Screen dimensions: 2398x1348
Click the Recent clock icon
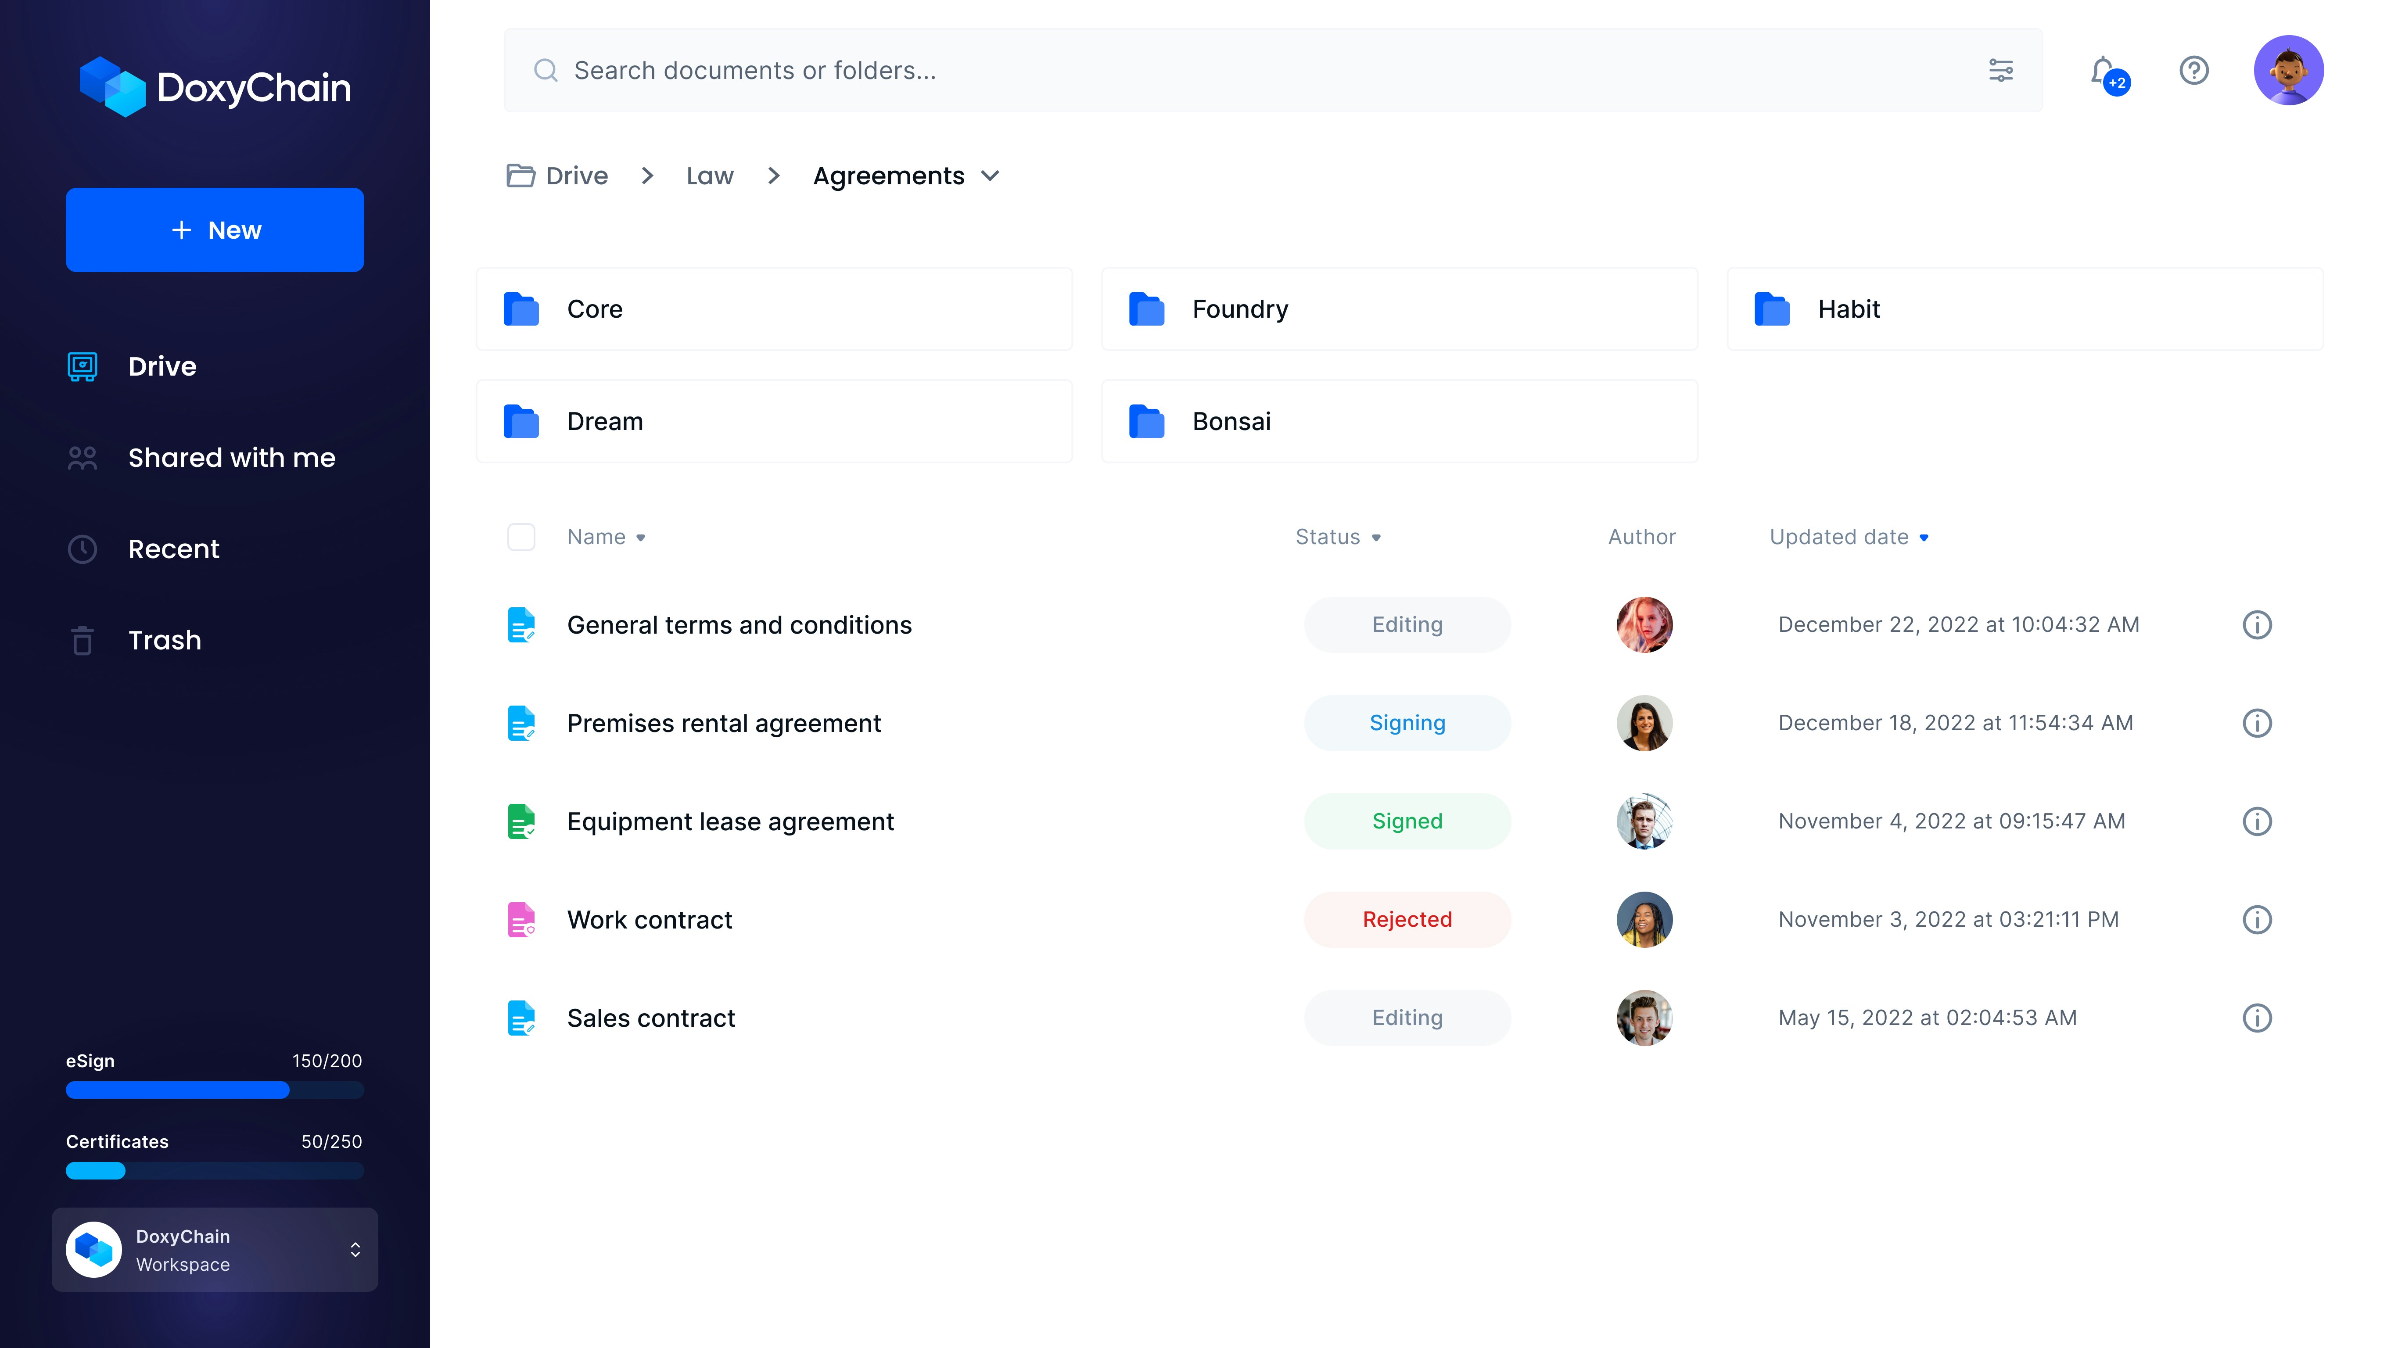coord(82,549)
